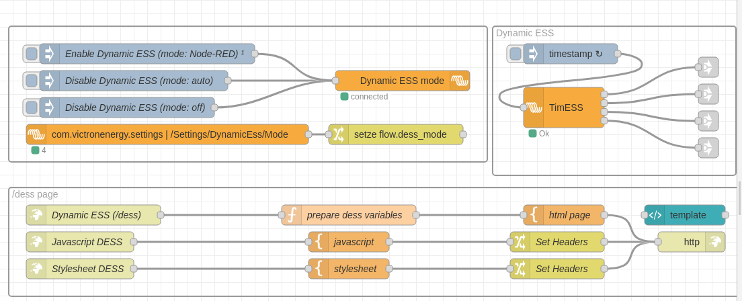This screenshot has height=301, width=742.
Task: Select first link-out node from TimESS
Action: pyautogui.click(x=708, y=67)
